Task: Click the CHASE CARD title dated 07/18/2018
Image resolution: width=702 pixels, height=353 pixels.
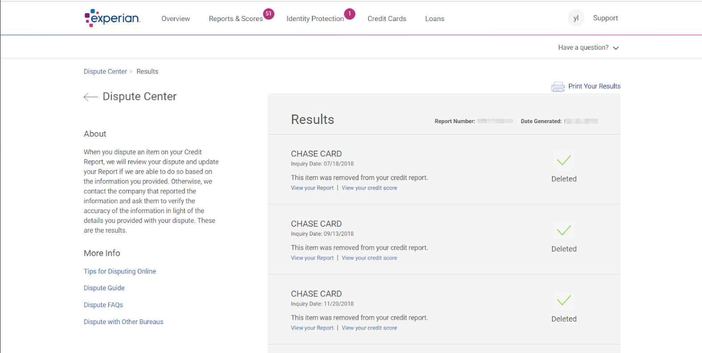Action: (x=316, y=154)
